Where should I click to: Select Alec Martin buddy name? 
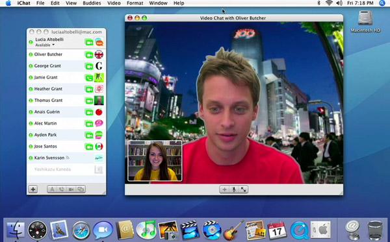point(45,123)
